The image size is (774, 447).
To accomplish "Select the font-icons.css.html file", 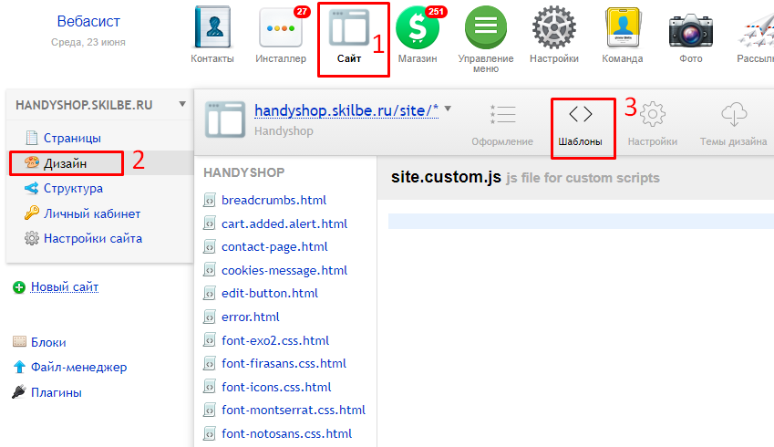I will coord(276,387).
